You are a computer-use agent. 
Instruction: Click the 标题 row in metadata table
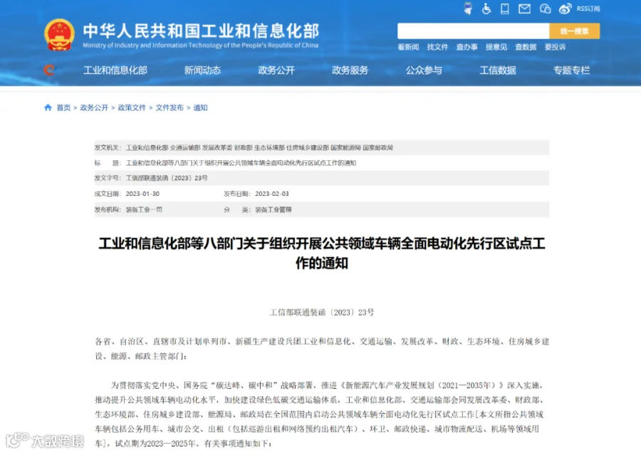click(x=322, y=162)
